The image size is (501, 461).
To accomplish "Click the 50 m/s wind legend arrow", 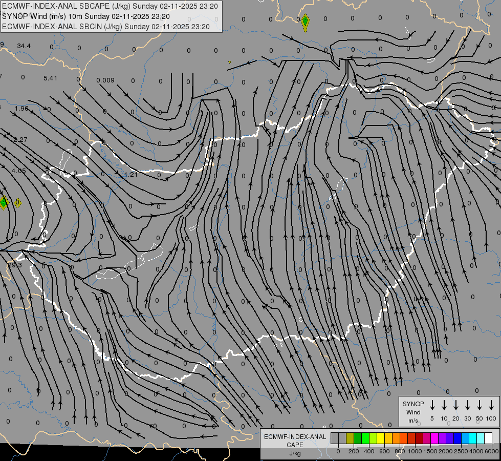I will (x=480, y=405).
